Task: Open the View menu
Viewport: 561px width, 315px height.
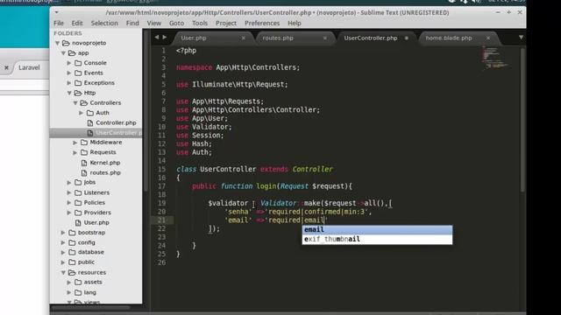Action: [x=154, y=24]
